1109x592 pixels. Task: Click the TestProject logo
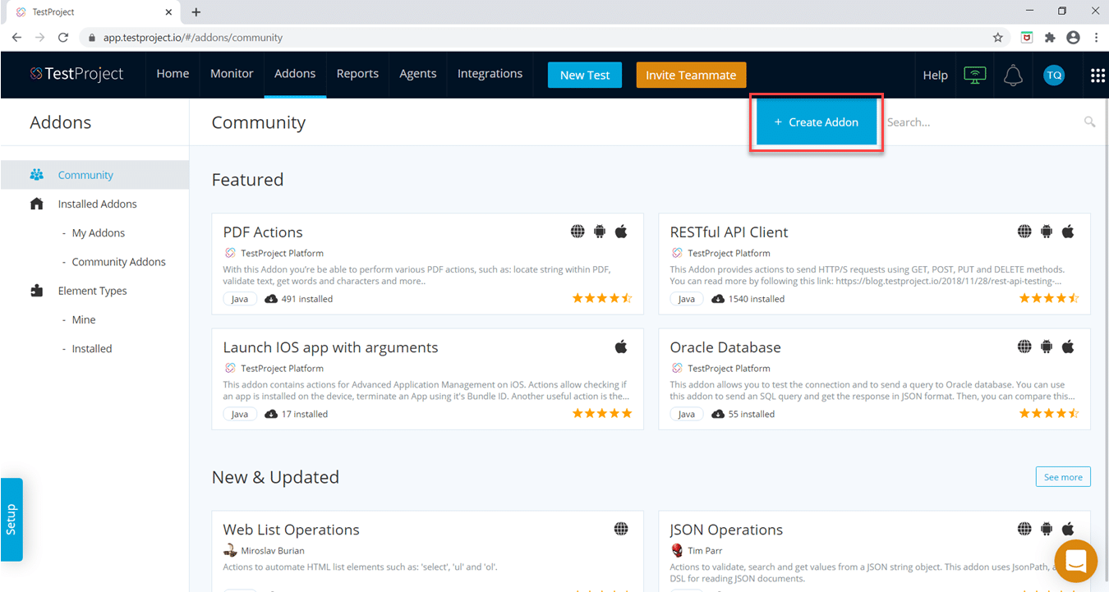click(x=76, y=74)
